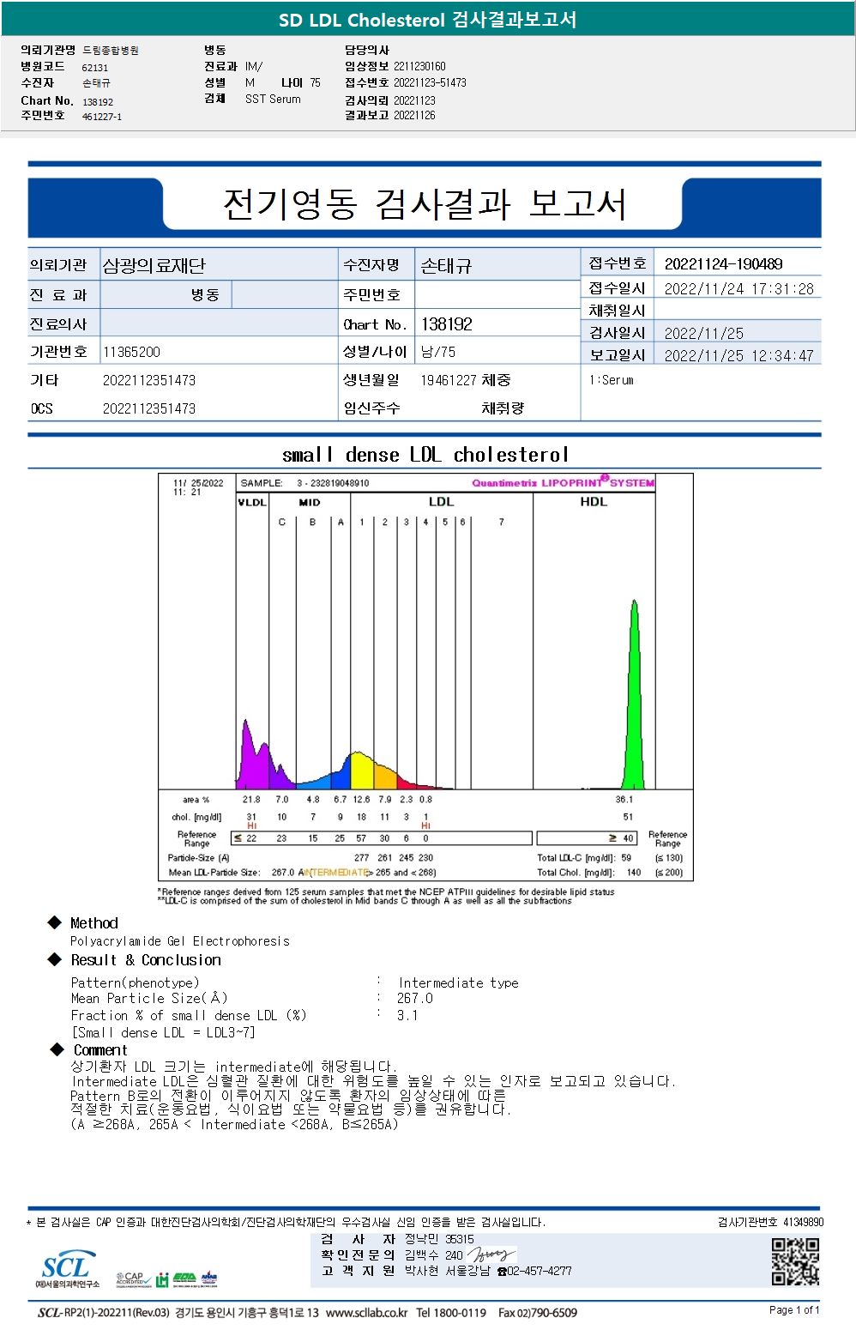Click reception number '20221124-190489'
The height and width of the screenshot is (1342, 856).
coord(724,264)
